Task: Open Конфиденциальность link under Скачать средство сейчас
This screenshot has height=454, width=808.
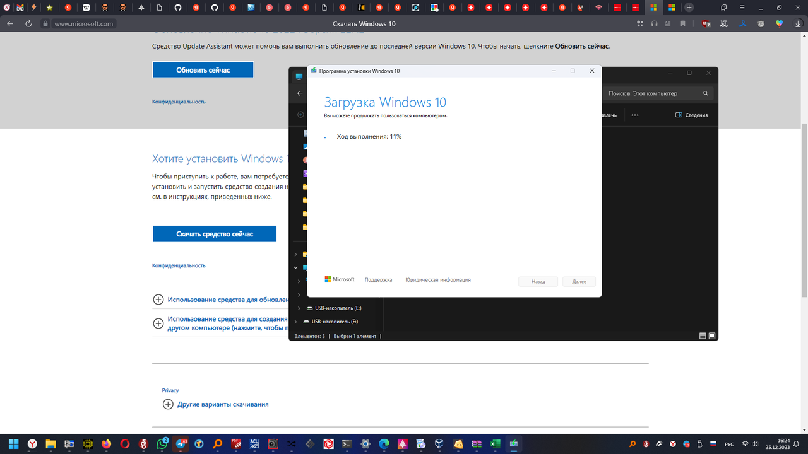Action: [x=179, y=265]
